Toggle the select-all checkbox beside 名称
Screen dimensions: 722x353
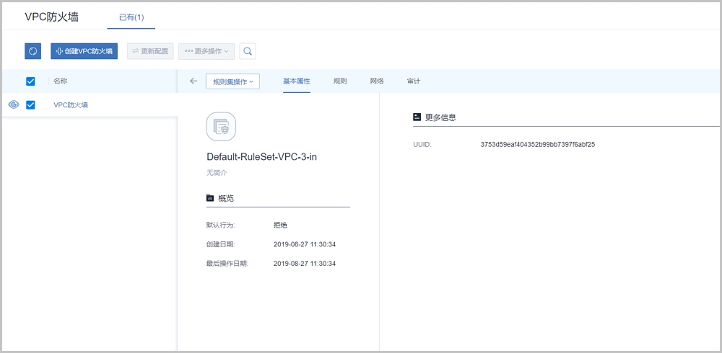(30, 81)
